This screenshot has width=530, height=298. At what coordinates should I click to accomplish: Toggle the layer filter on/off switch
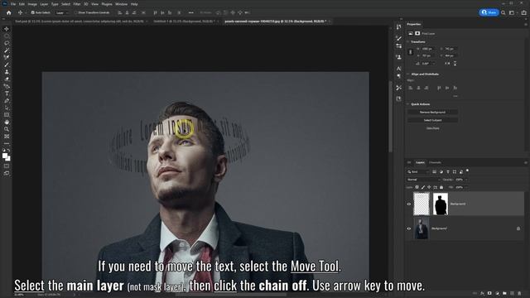467,171
